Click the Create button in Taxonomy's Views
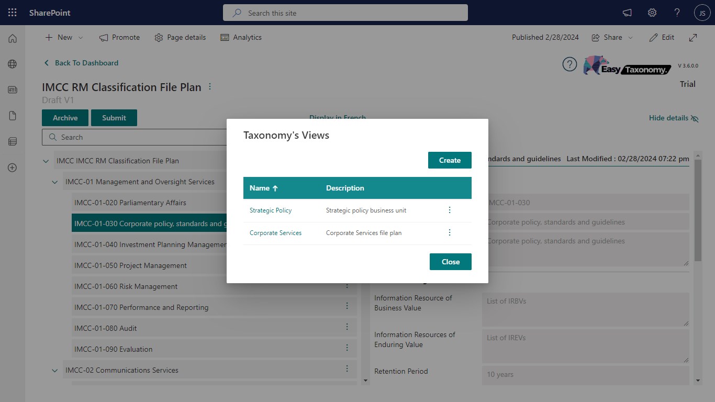Viewport: 715px width, 402px height. pyautogui.click(x=450, y=160)
